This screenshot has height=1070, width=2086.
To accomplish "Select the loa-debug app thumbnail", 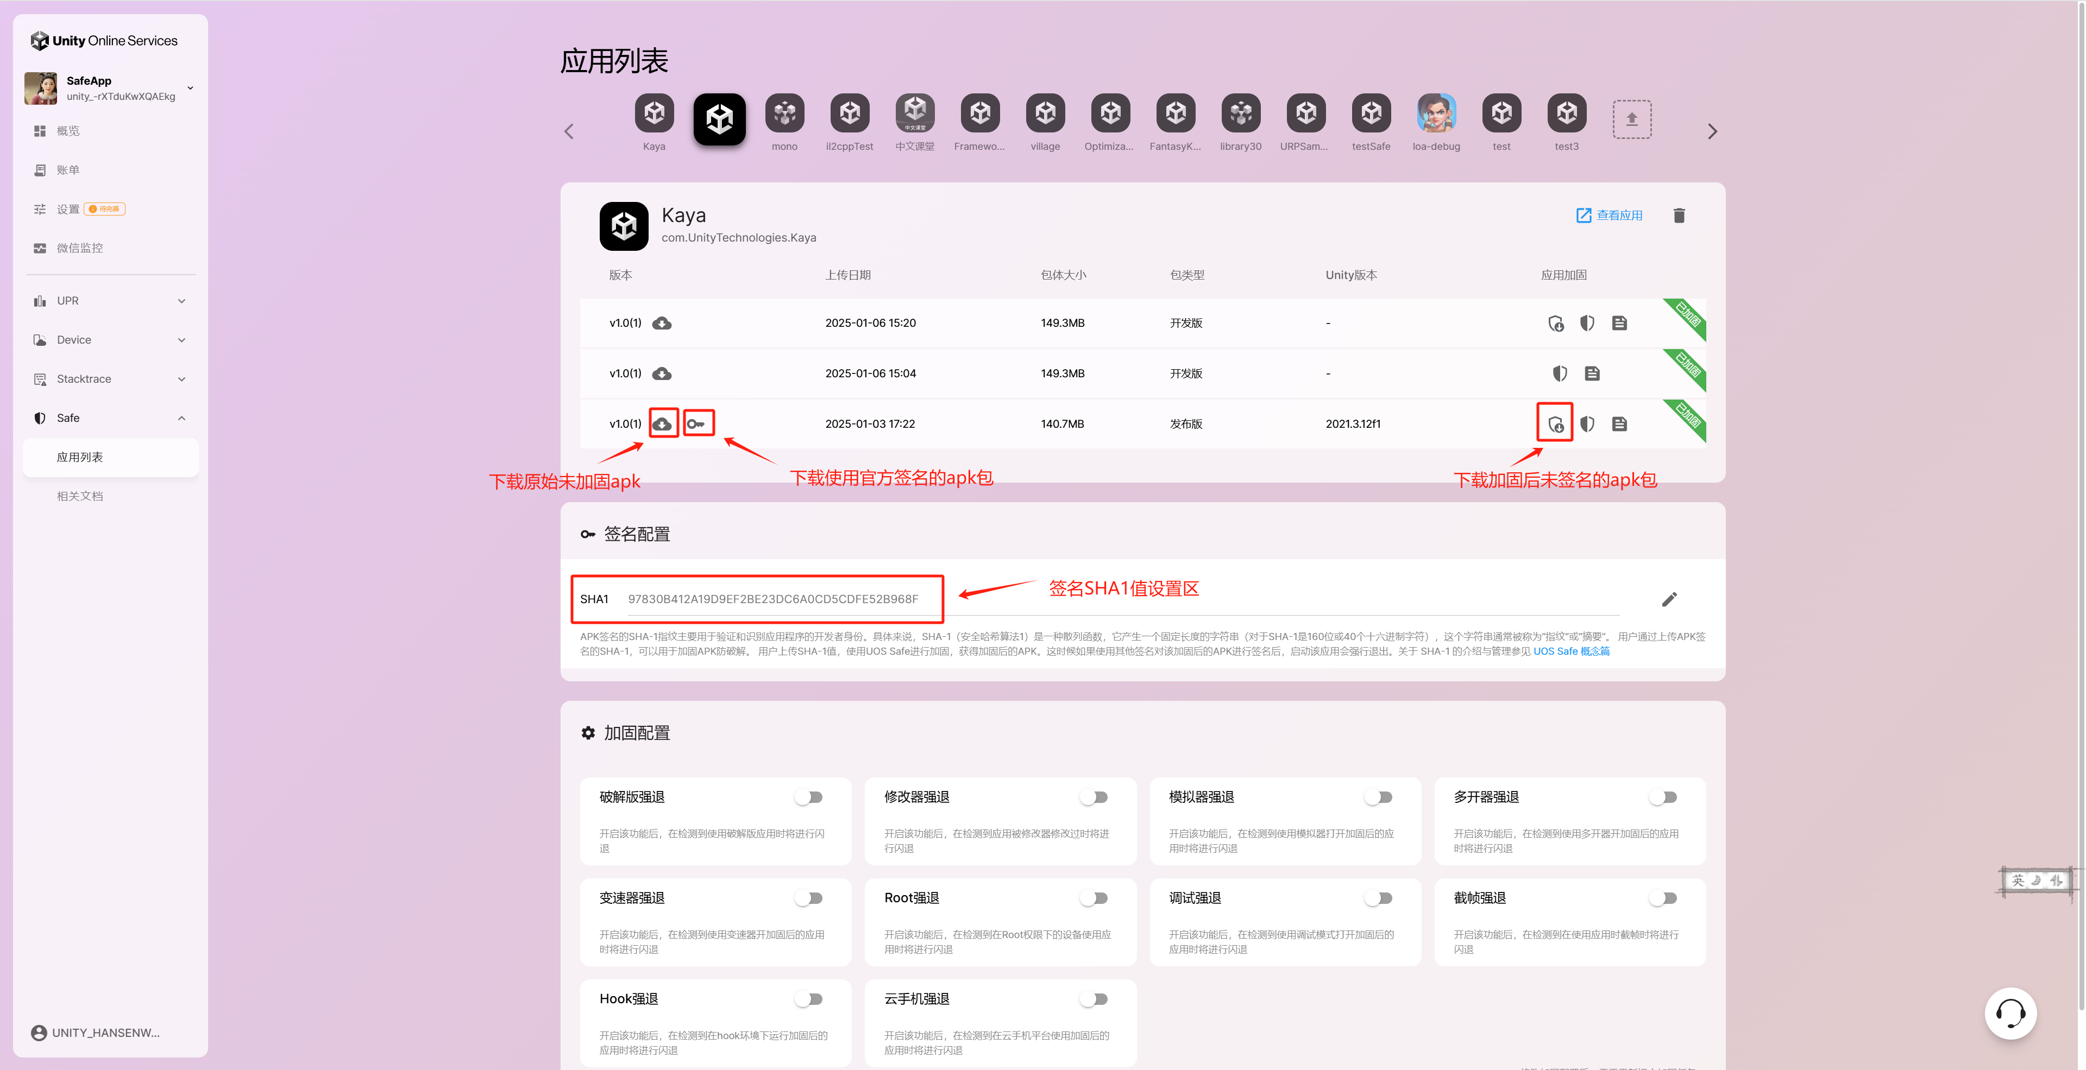I will click(1436, 114).
